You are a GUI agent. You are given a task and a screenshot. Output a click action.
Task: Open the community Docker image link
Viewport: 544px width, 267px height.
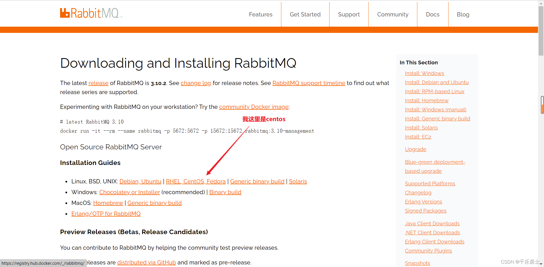pos(254,107)
